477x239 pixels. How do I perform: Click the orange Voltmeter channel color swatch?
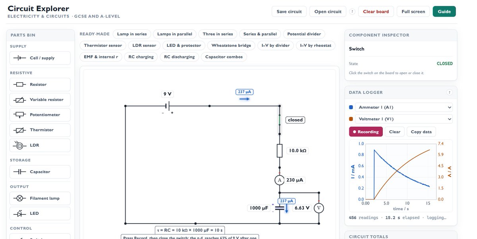[351, 119]
